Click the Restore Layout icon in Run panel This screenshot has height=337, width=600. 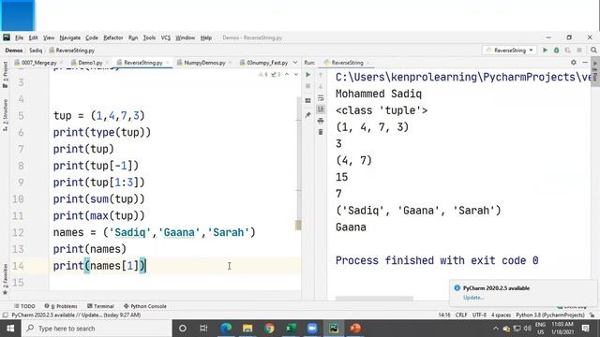tap(308, 101)
